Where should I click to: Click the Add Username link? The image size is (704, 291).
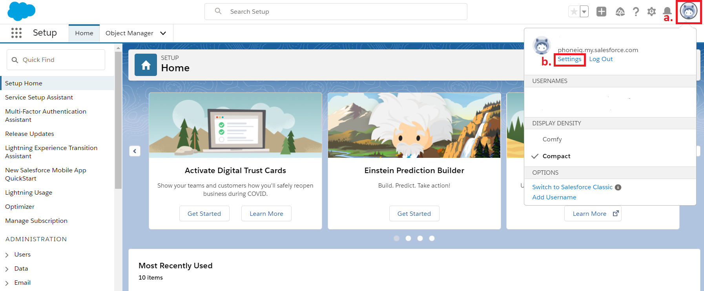pos(554,197)
